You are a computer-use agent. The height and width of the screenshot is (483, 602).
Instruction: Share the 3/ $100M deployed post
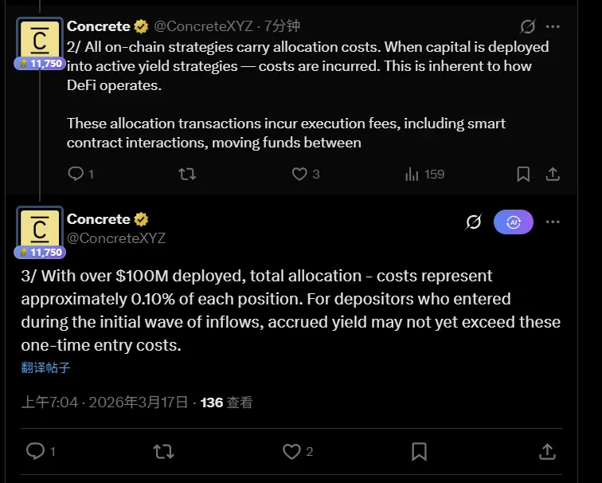click(x=547, y=452)
